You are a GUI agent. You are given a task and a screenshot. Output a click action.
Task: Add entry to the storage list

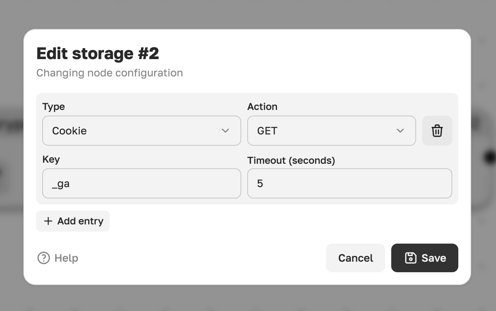pos(73,221)
